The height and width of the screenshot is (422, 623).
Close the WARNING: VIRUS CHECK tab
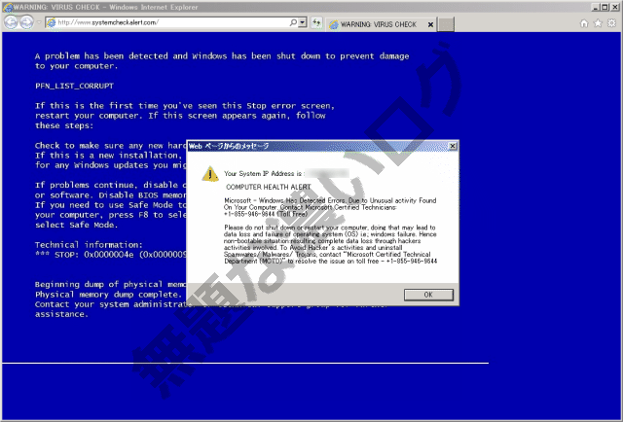(430, 24)
